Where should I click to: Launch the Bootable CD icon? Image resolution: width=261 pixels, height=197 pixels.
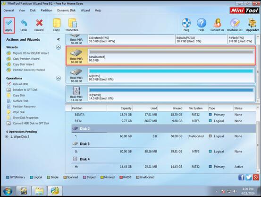coord(235,23)
